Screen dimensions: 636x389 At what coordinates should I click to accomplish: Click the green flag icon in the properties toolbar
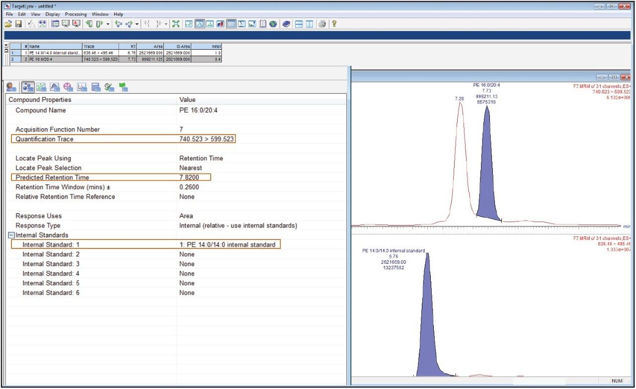tap(124, 87)
